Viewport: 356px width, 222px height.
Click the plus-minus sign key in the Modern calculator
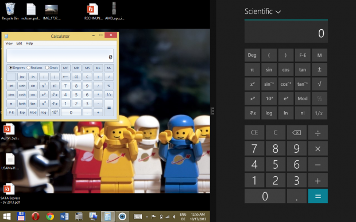click(x=319, y=69)
